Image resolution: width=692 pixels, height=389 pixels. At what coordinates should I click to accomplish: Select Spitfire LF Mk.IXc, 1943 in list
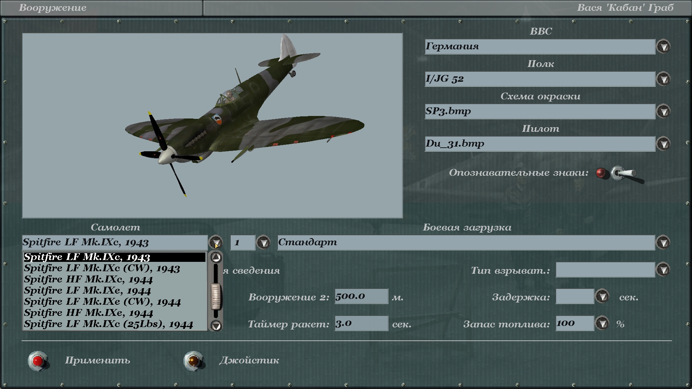(x=115, y=257)
